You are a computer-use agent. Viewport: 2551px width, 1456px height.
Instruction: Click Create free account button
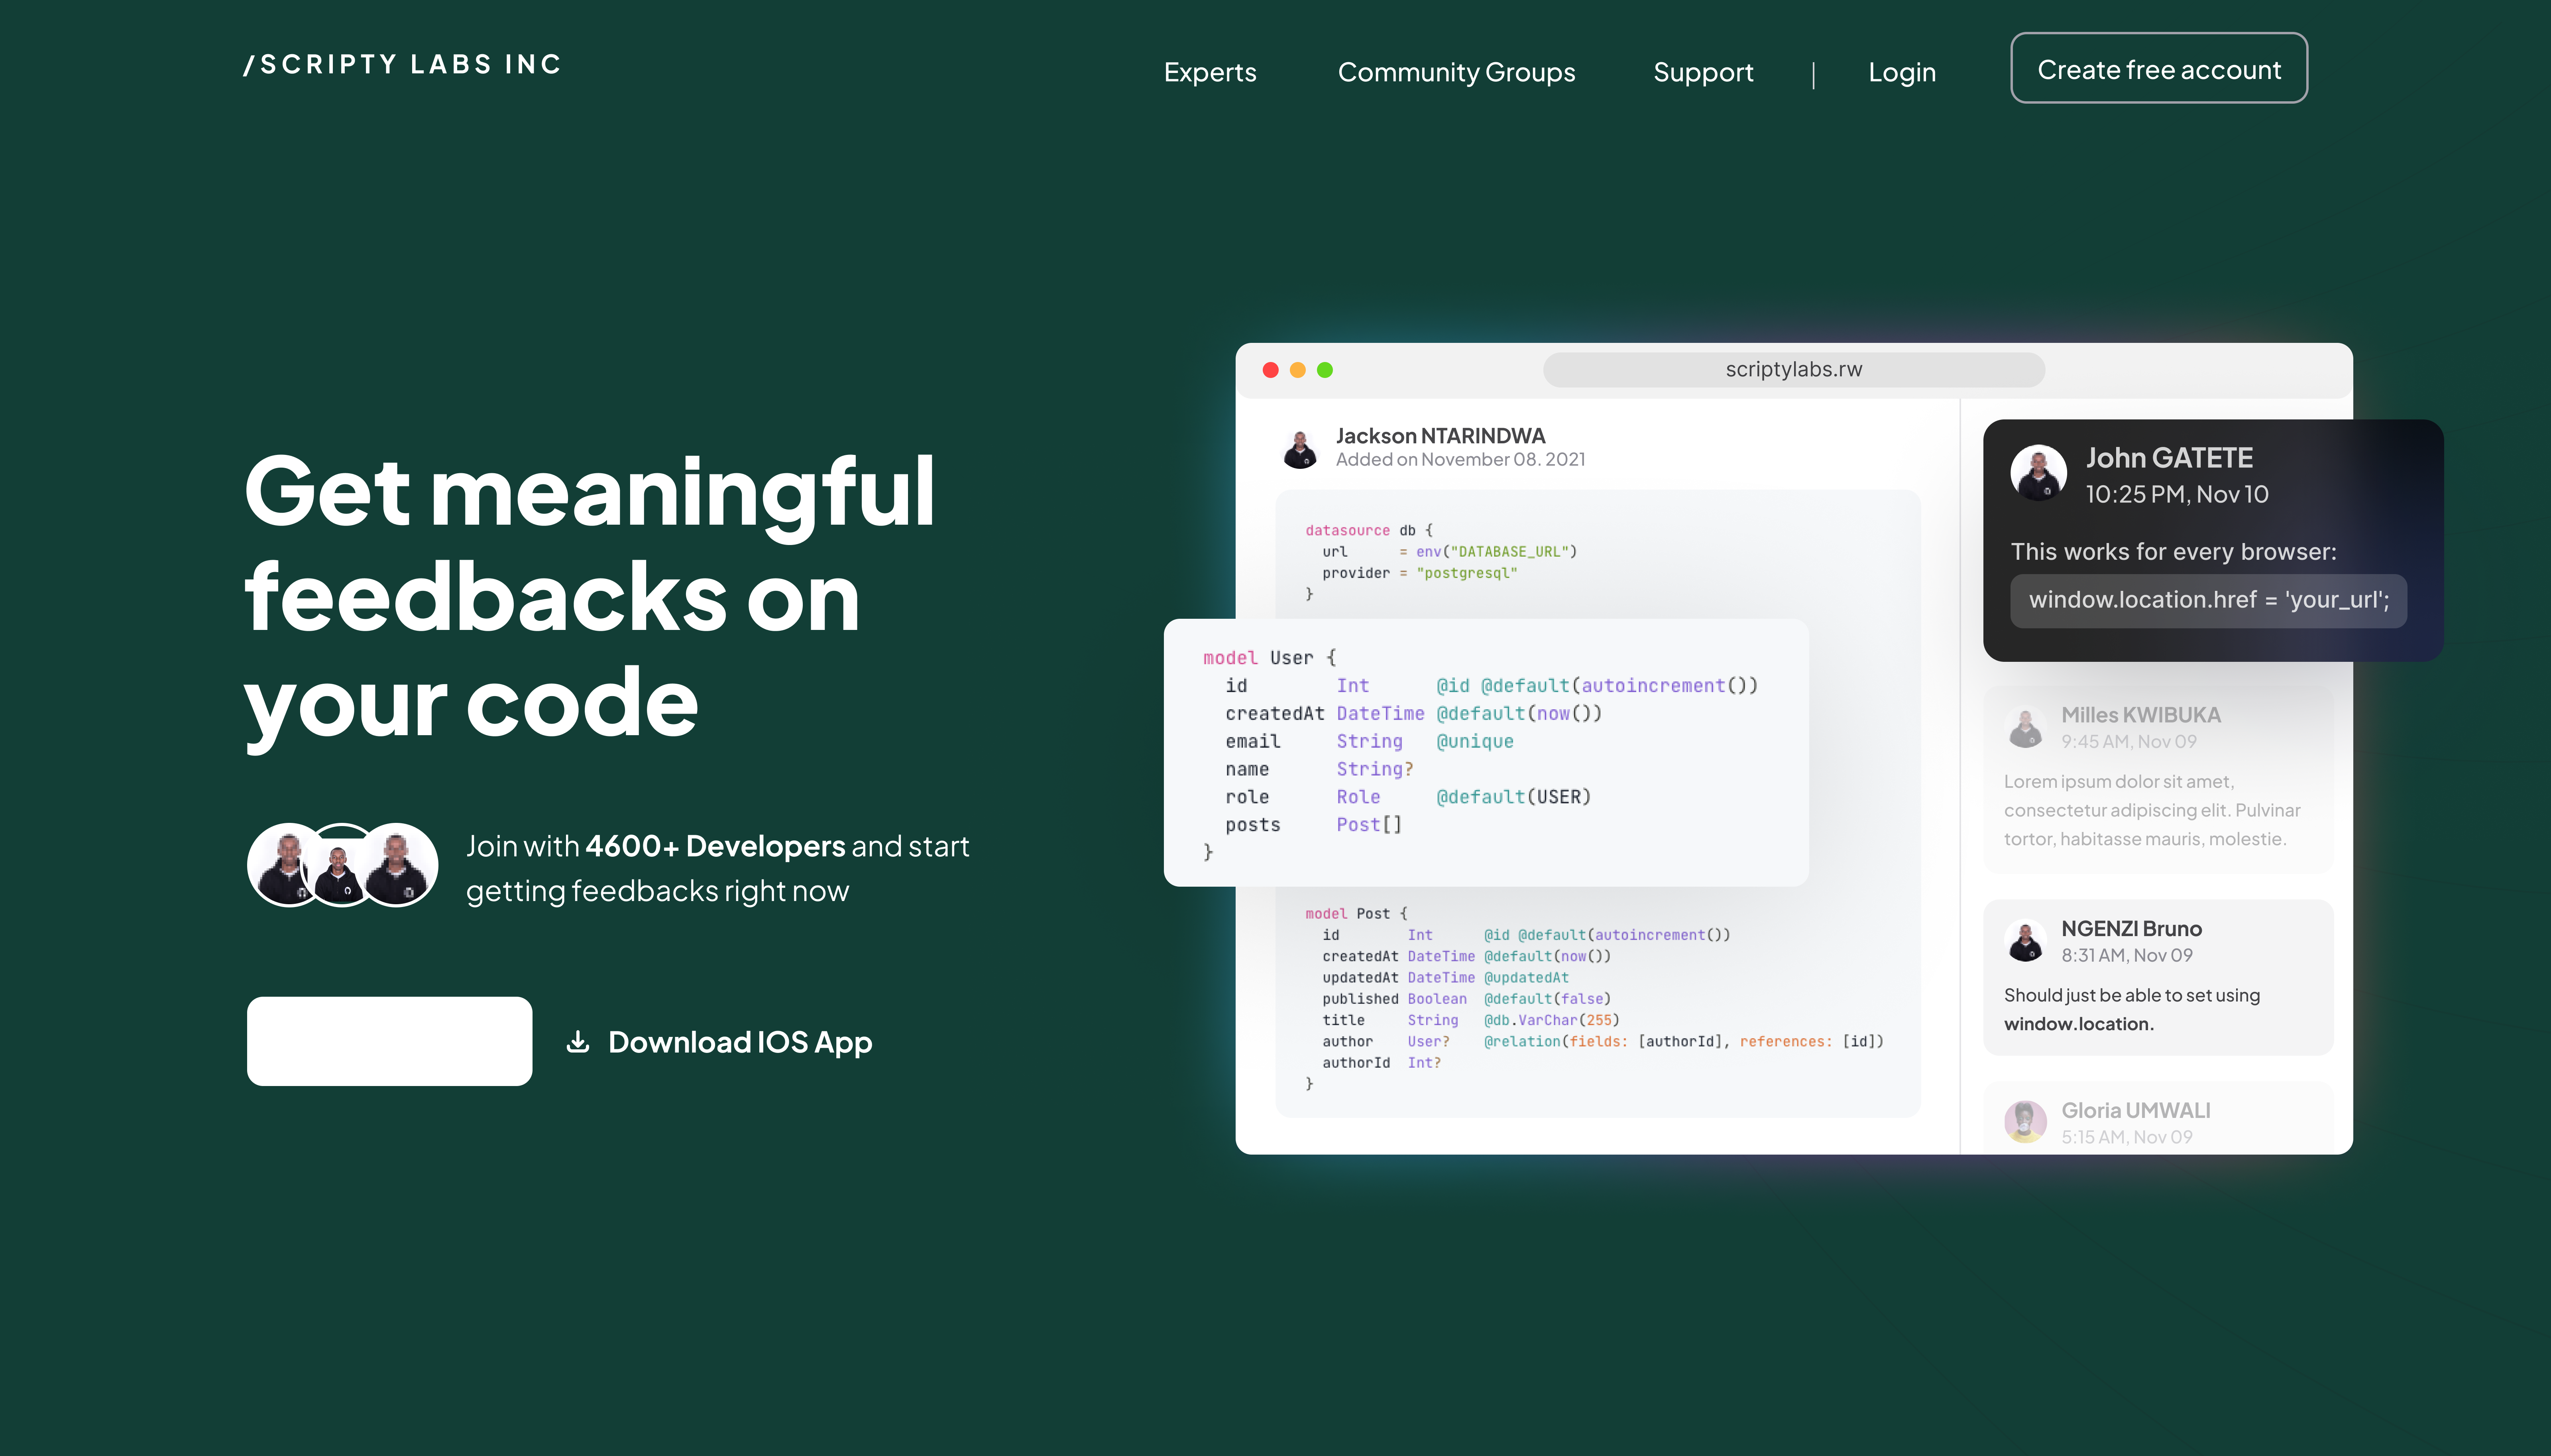click(2159, 68)
